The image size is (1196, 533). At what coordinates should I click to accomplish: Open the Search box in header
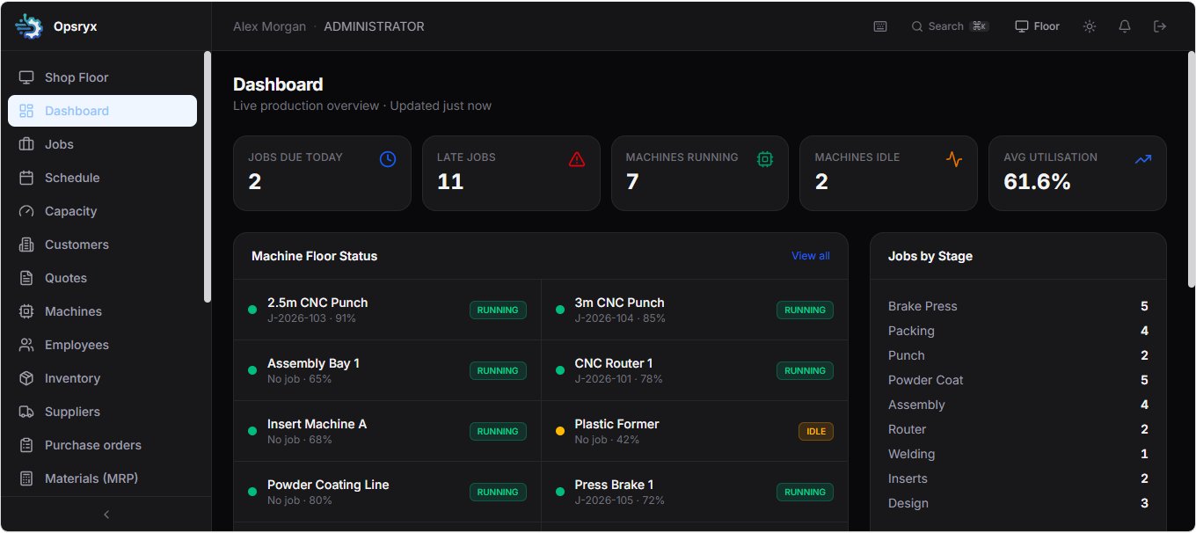coord(950,26)
